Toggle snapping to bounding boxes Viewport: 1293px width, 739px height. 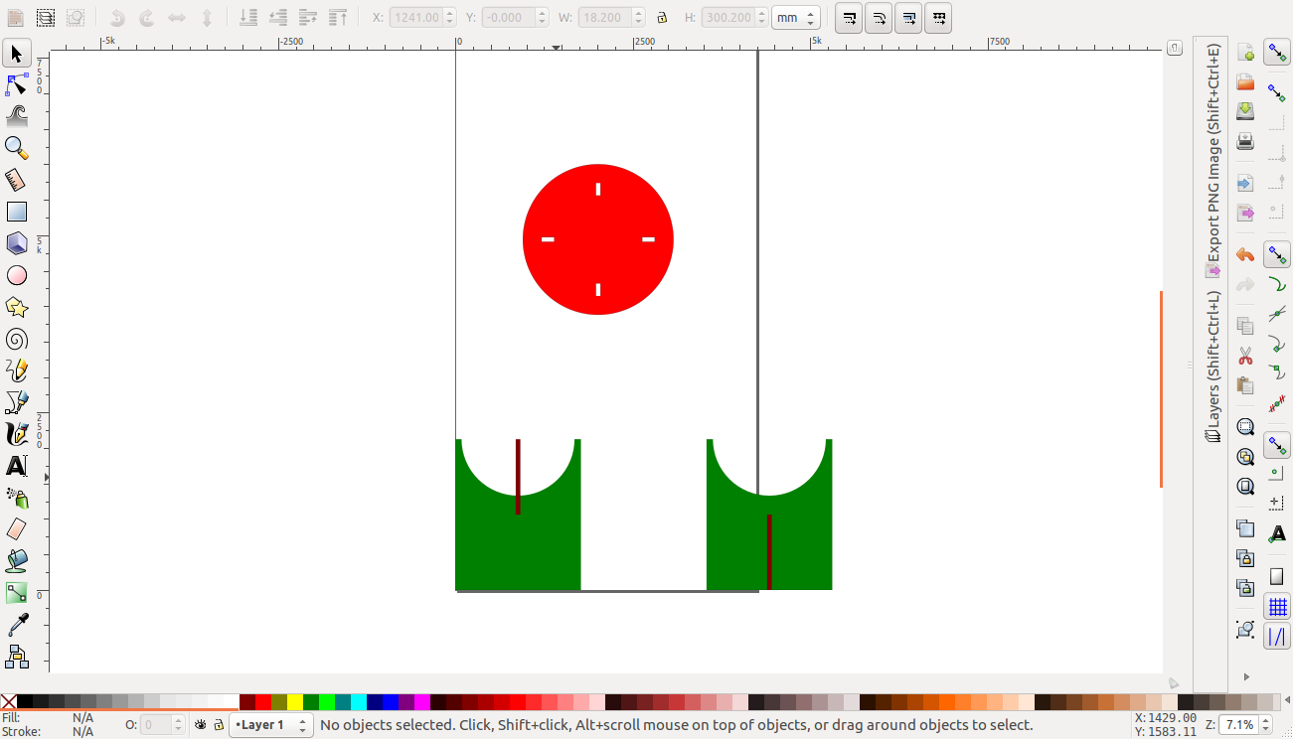(1277, 92)
